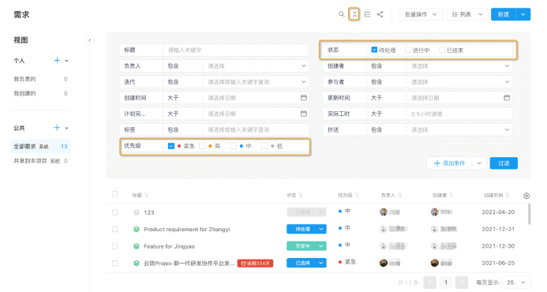
Task: Click page number 1 in pagination
Action: [x=445, y=283]
